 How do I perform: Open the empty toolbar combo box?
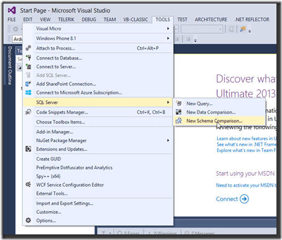pos(202,29)
